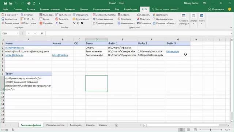Click the Время tool
The width and height of the screenshot is (234, 132).
pos(45,19)
